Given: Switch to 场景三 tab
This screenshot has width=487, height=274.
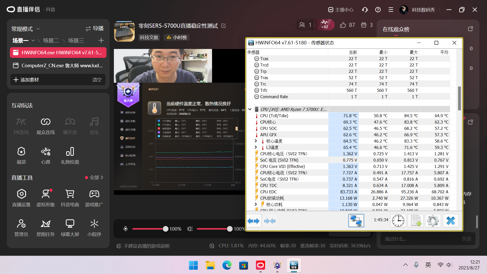Looking at the screenshot, I should [76, 41].
